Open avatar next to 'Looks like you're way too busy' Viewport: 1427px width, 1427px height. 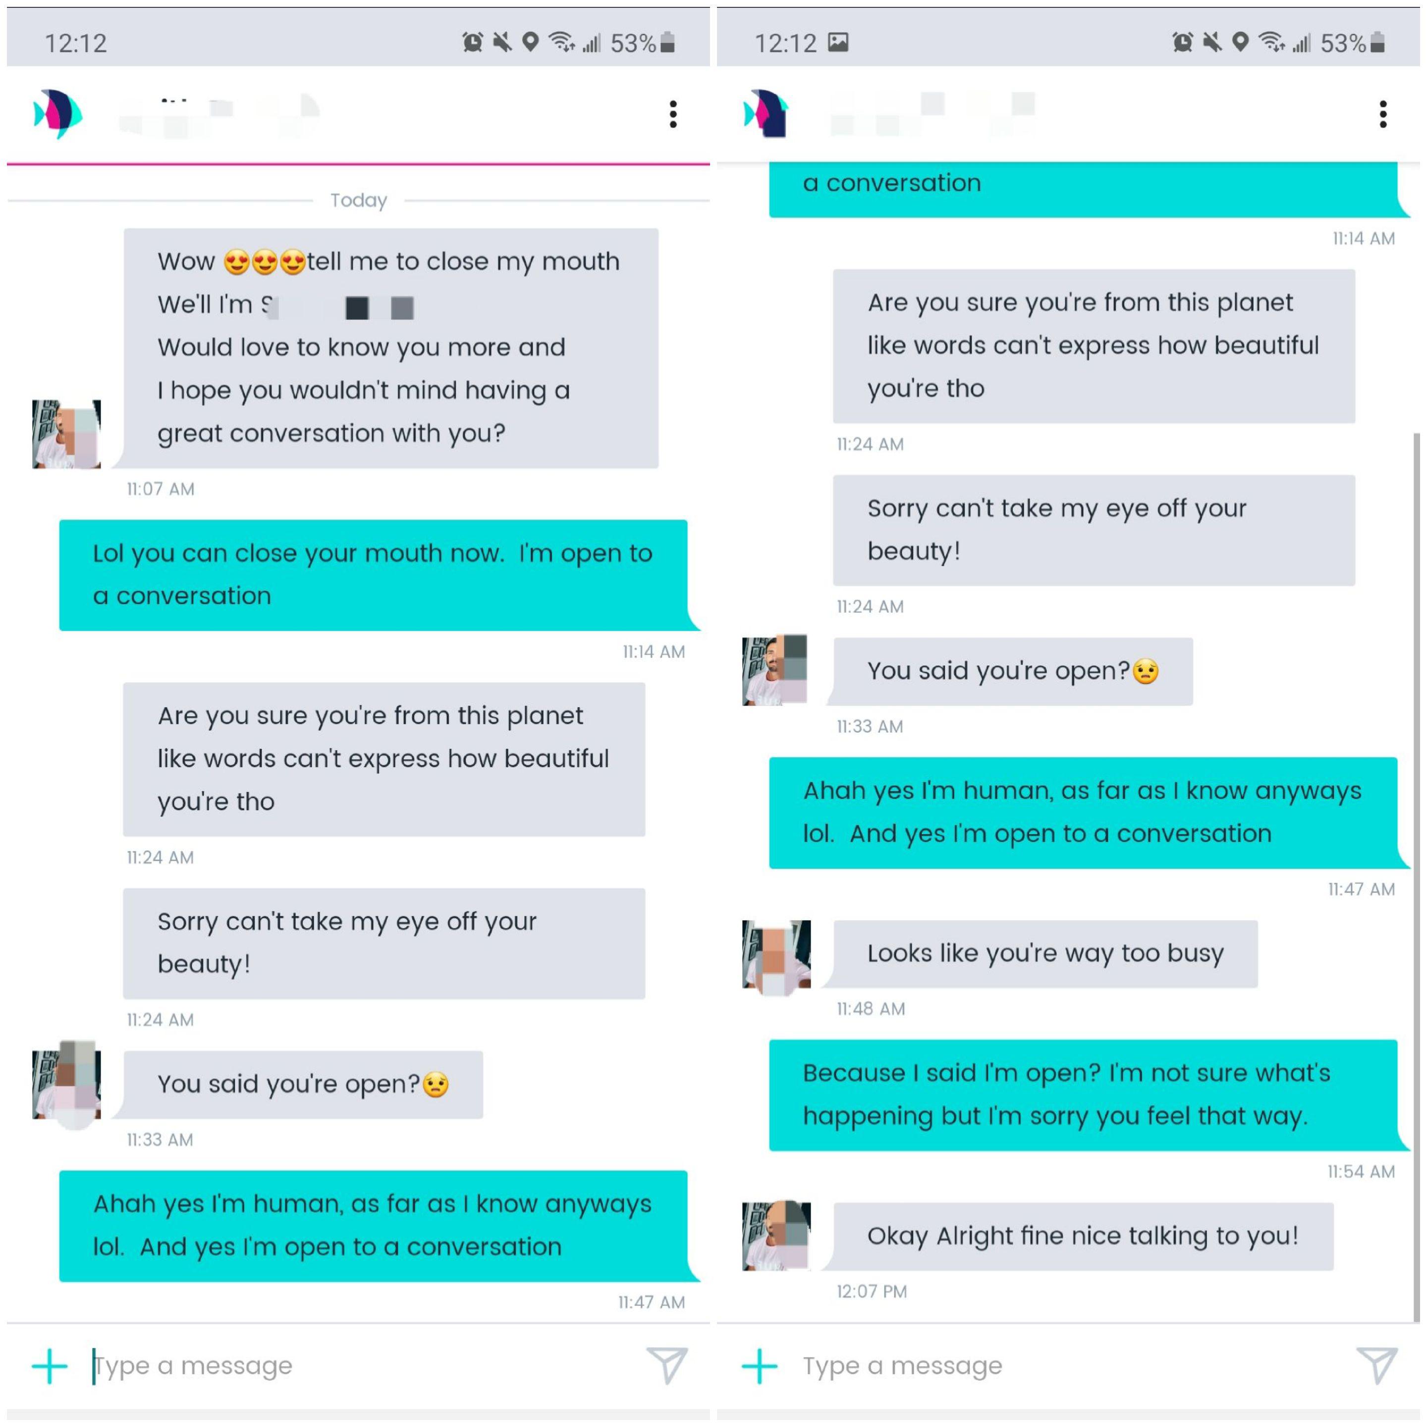tap(776, 954)
